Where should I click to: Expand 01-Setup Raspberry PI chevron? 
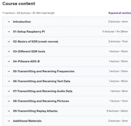coord(9,32)
